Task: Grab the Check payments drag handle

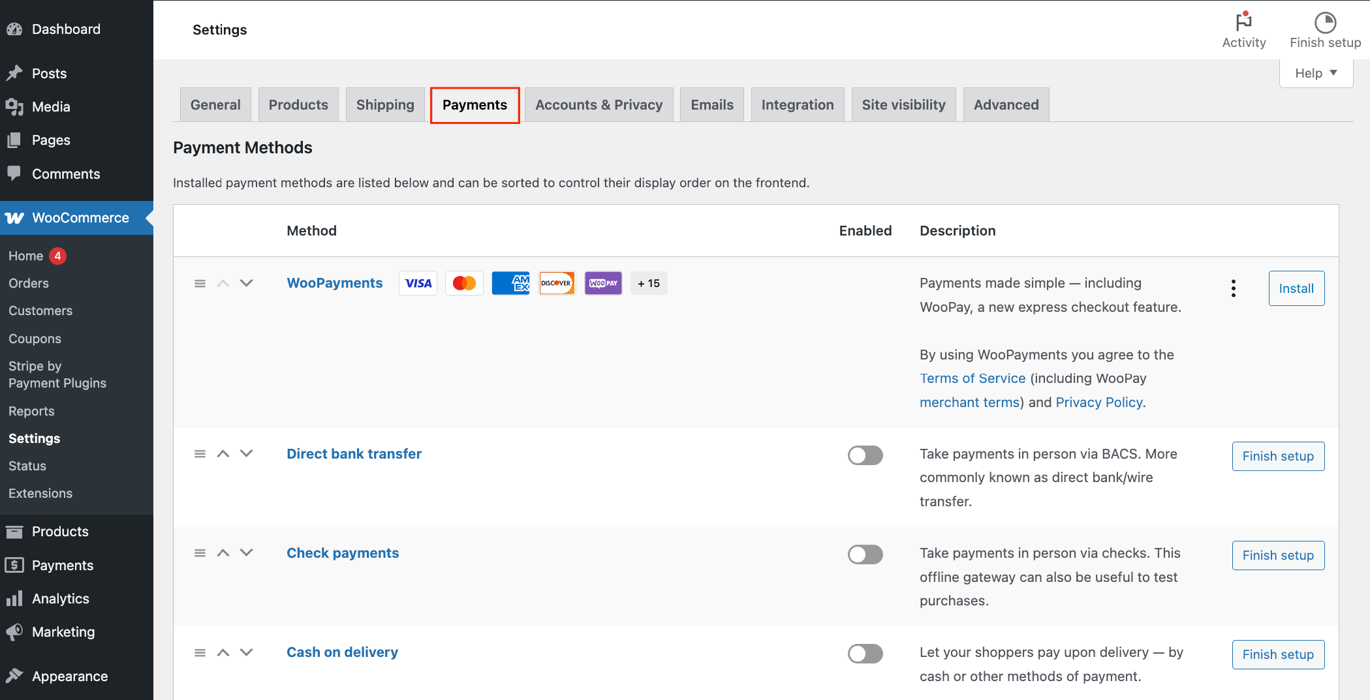Action: (x=200, y=553)
